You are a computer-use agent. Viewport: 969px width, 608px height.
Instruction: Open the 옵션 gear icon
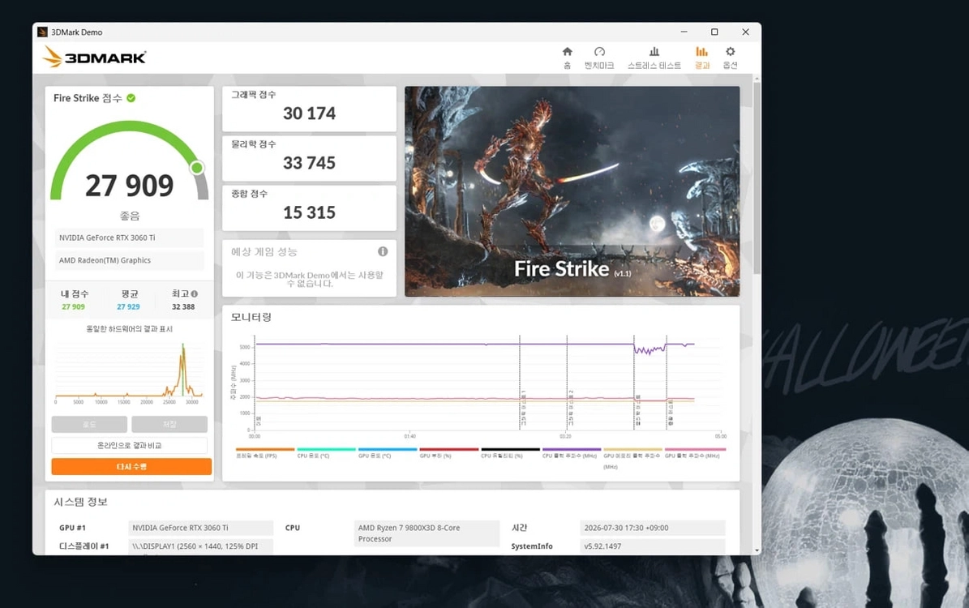tap(730, 52)
